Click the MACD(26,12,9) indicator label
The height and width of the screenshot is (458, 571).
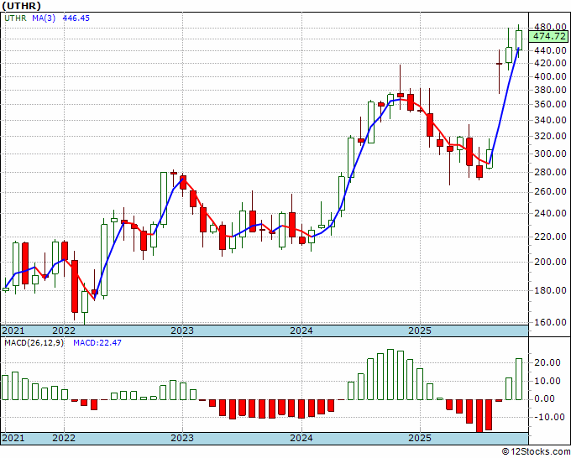(x=34, y=343)
